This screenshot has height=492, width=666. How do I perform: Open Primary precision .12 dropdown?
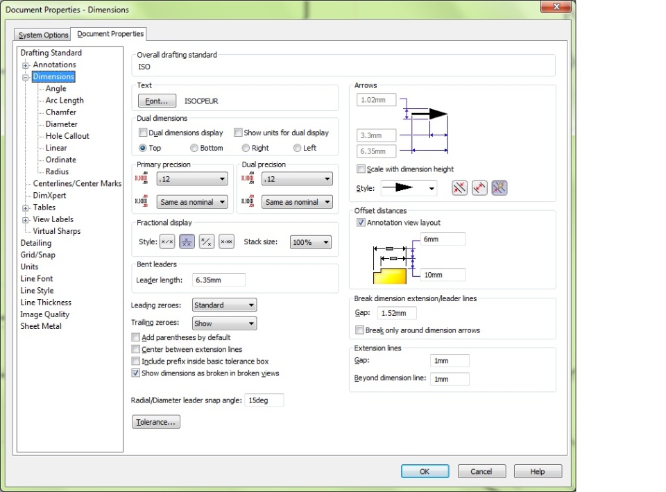(x=192, y=179)
